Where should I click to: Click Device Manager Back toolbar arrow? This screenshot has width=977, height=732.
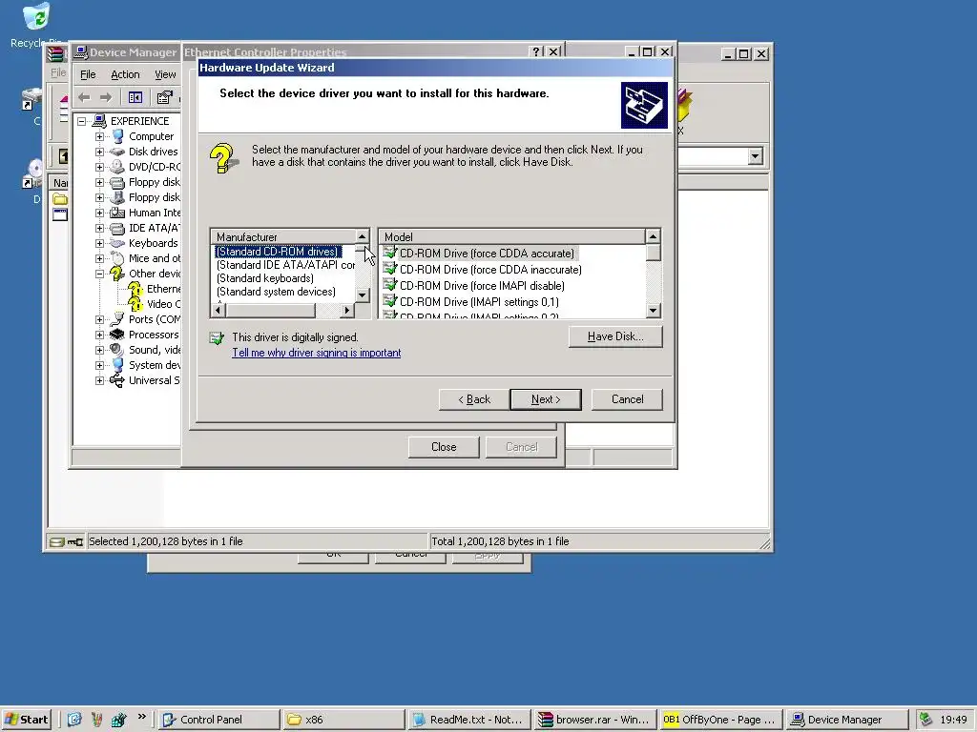point(84,97)
